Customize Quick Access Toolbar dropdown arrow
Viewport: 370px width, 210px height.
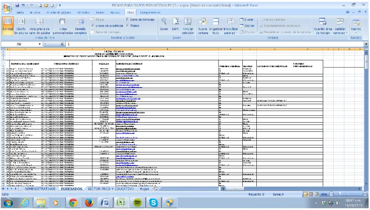pyautogui.click(x=60, y=5)
